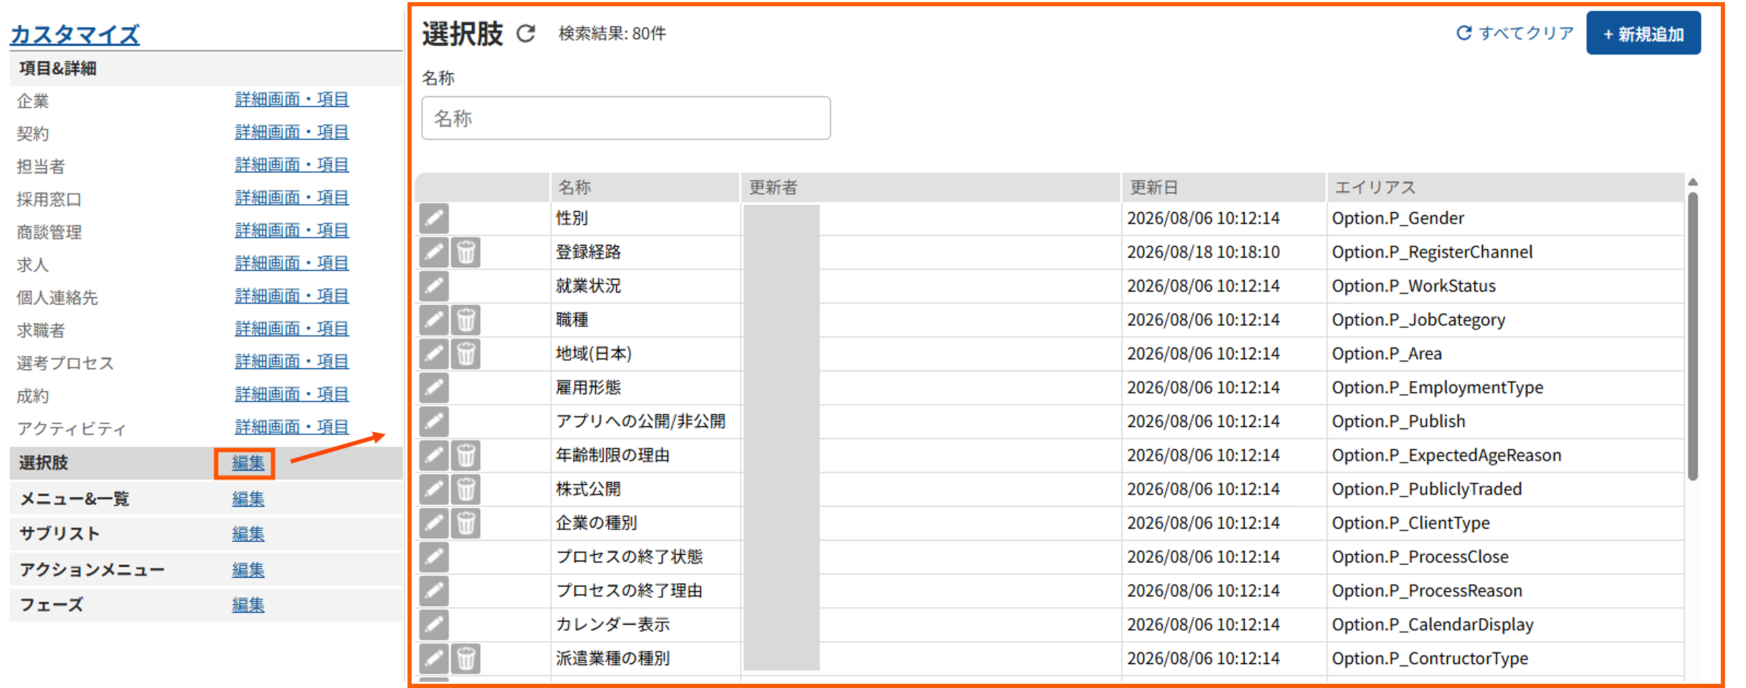Remove 株式公開 row via trash icon

click(x=466, y=489)
